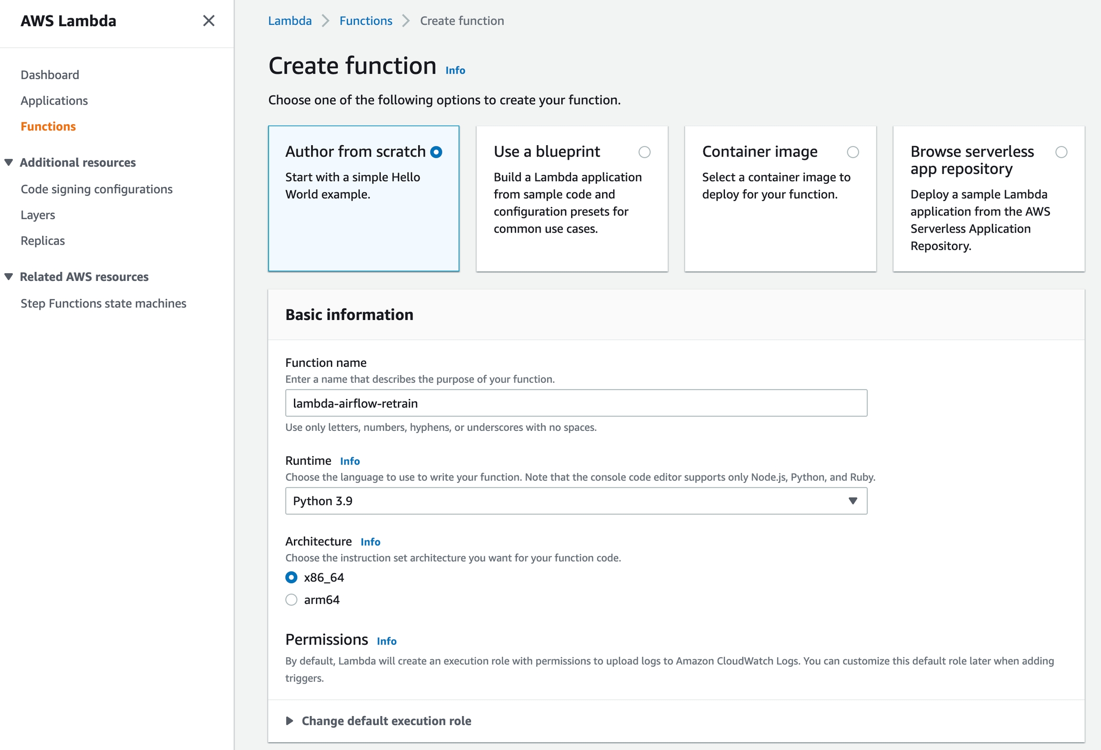Open Dashboard in the sidebar
Viewport: 1101px width, 750px height.
pos(50,75)
